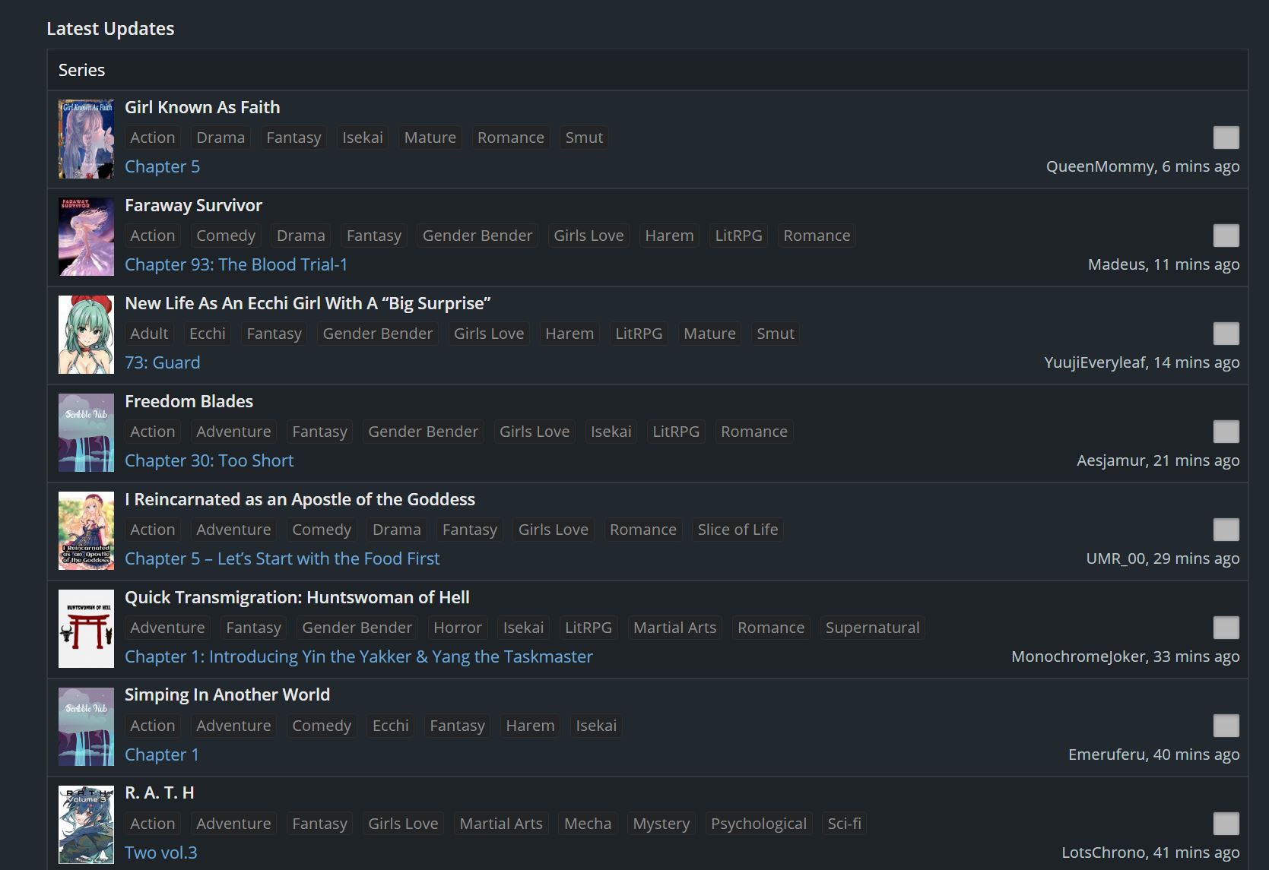Check the box in Faraway Survivor row
This screenshot has width=1269, height=870.
(1226, 236)
